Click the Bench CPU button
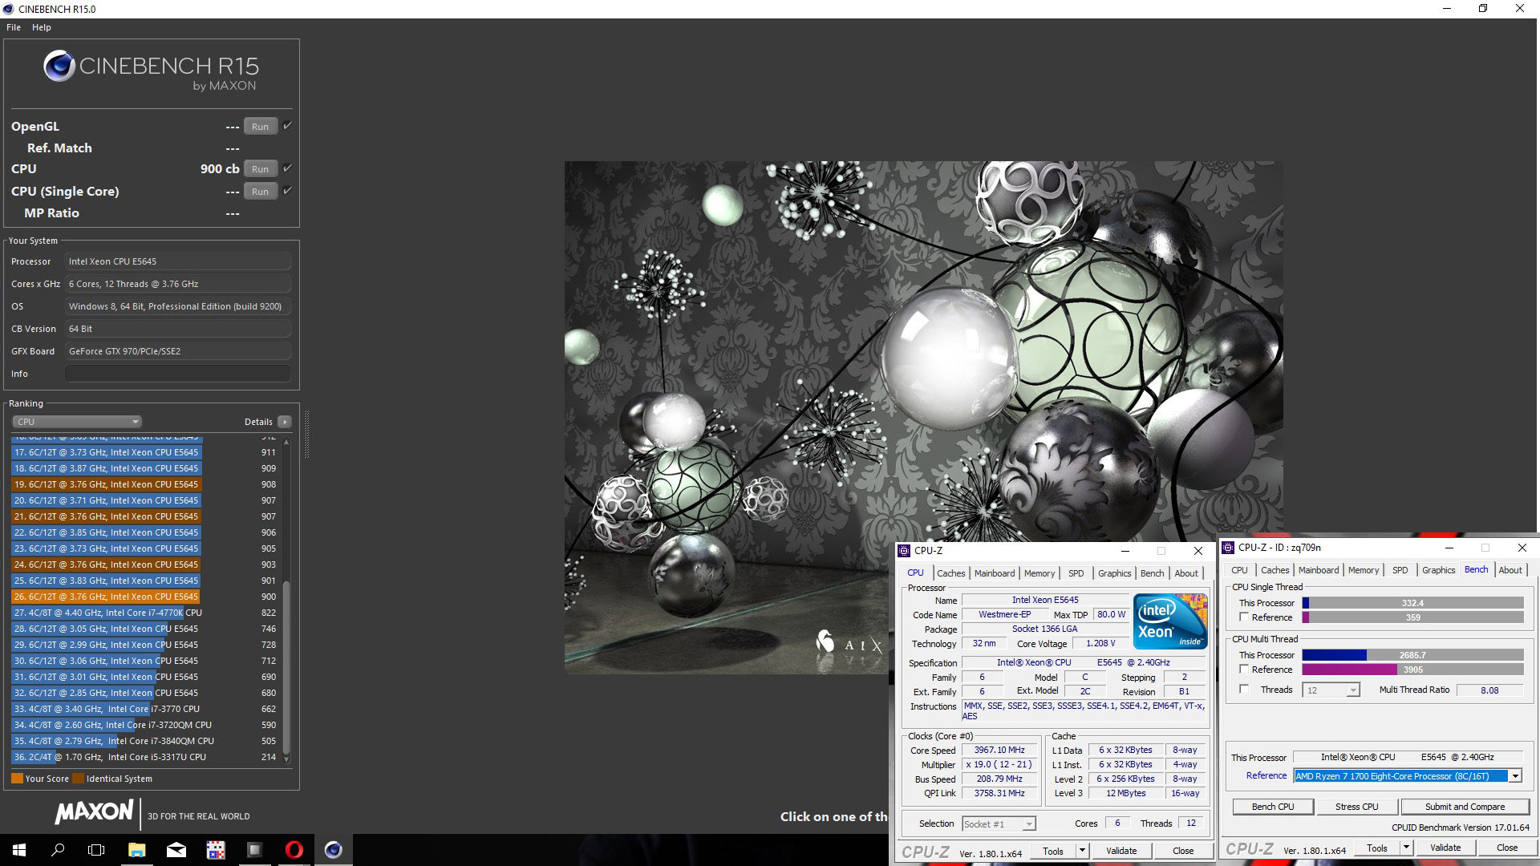Image resolution: width=1540 pixels, height=866 pixels. pyautogui.click(x=1273, y=807)
